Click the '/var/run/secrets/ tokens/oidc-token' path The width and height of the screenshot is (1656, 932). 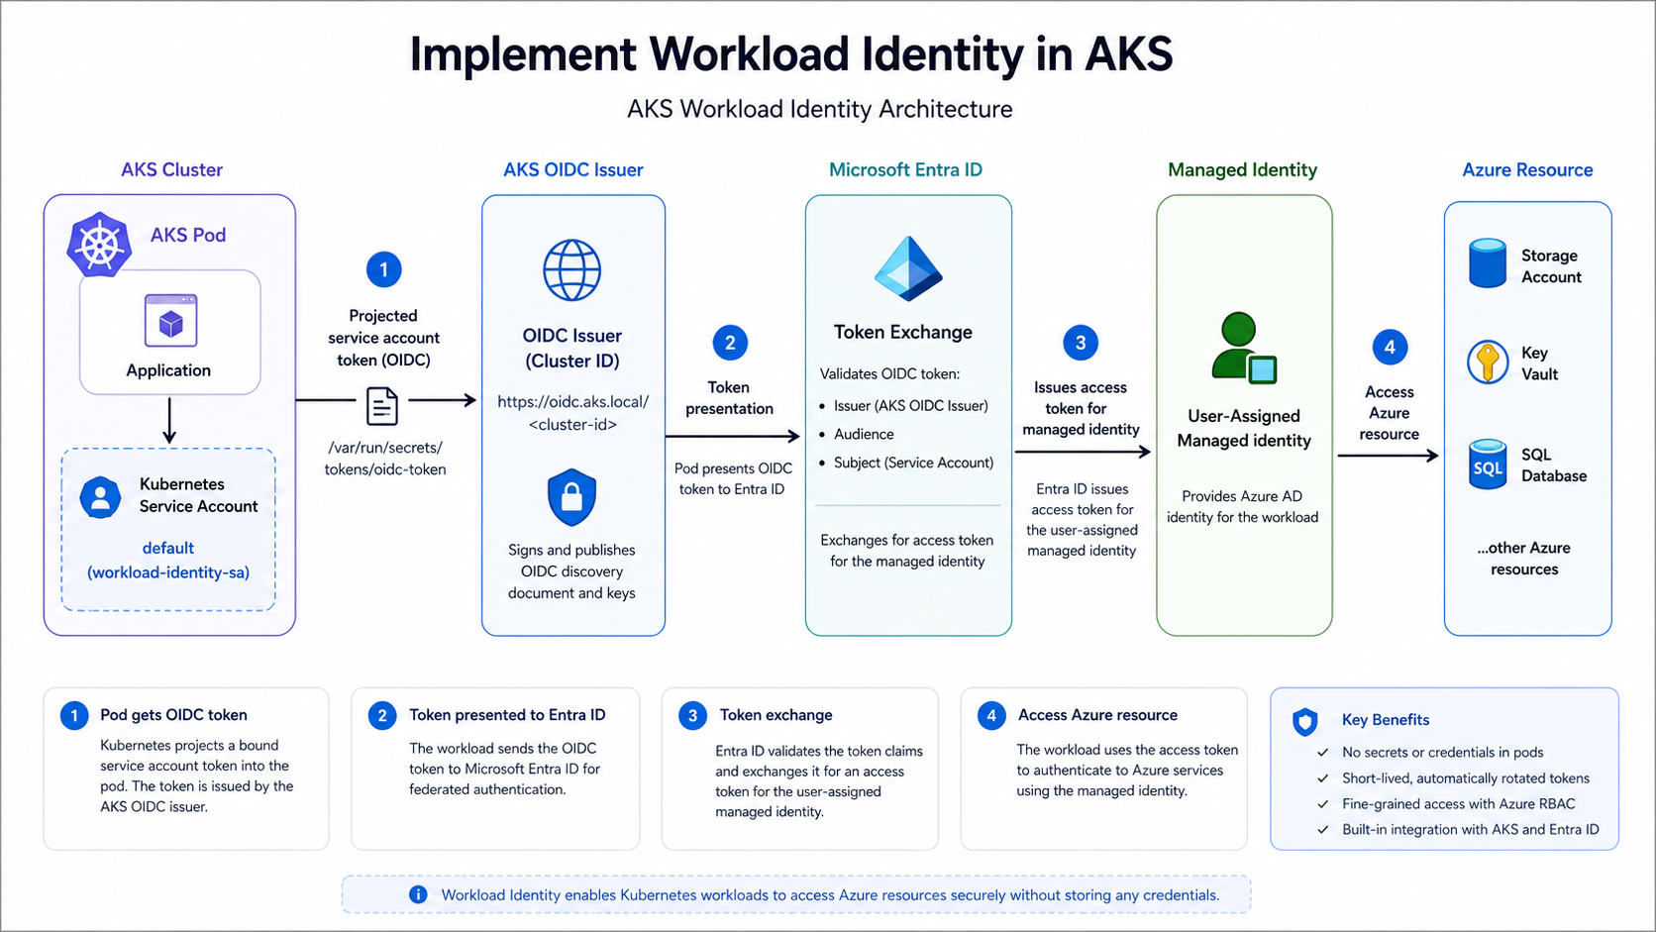385,459
